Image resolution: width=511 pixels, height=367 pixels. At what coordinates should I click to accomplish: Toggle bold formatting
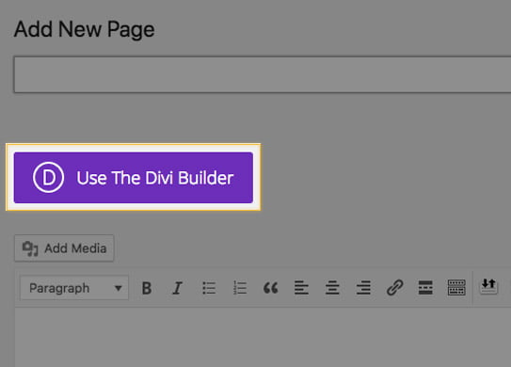147,288
